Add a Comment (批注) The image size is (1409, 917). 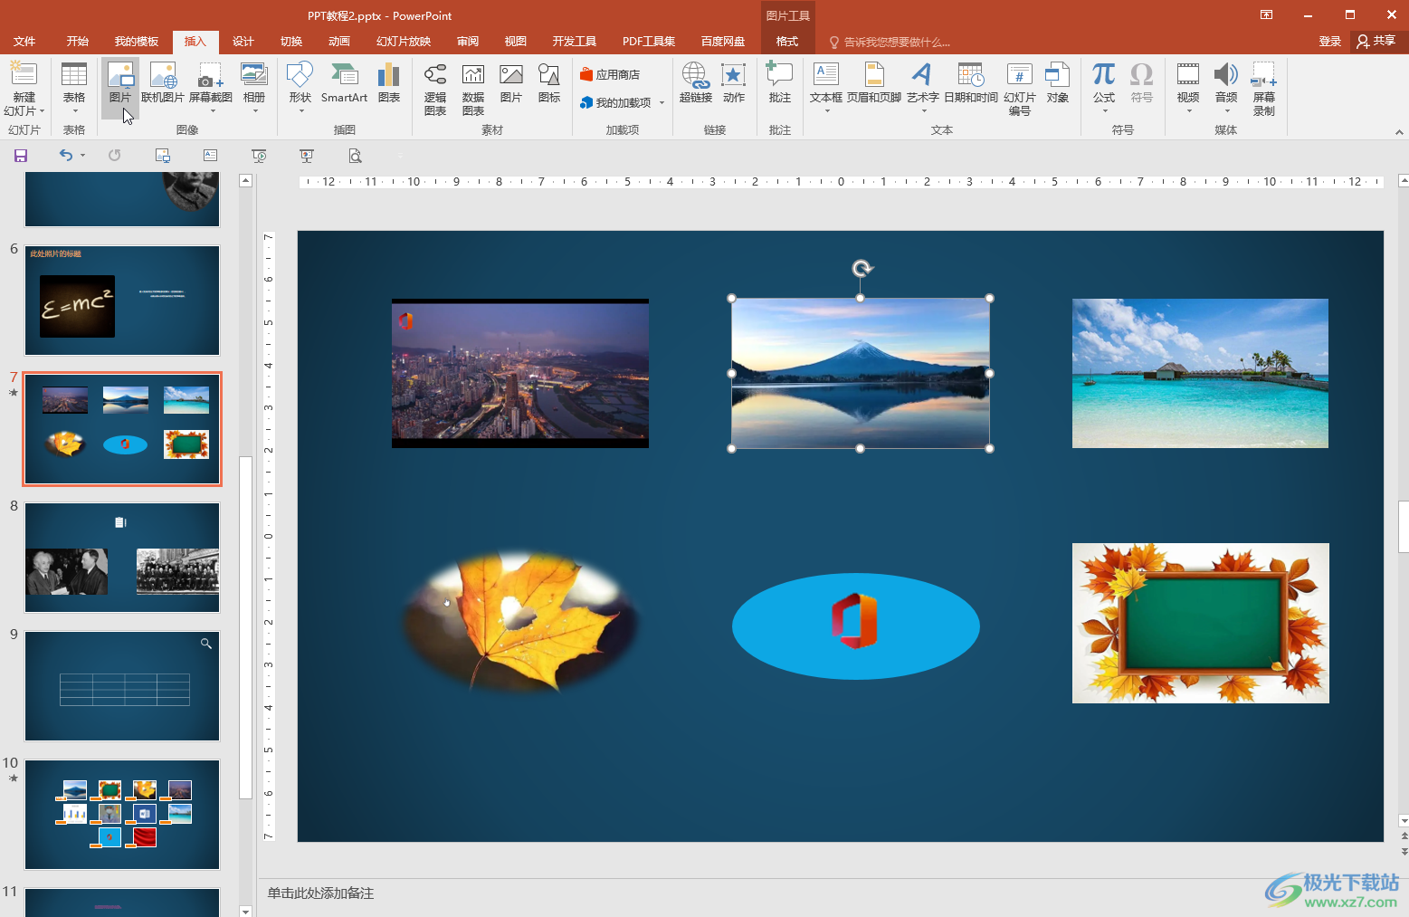tap(780, 81)
